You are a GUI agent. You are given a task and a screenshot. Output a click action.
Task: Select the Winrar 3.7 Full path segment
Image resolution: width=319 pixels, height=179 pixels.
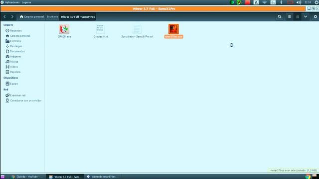(78, 17)
